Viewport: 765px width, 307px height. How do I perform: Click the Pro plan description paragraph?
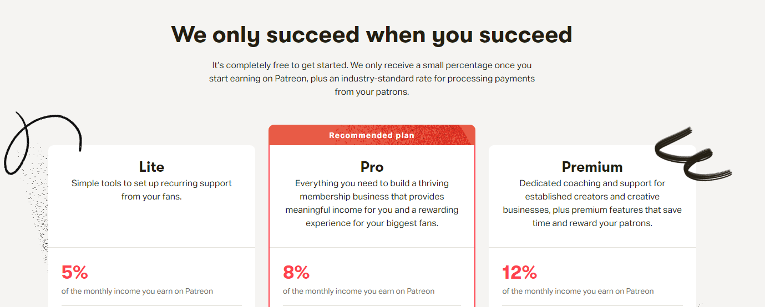pyautogui.click(x=372, y=203)
